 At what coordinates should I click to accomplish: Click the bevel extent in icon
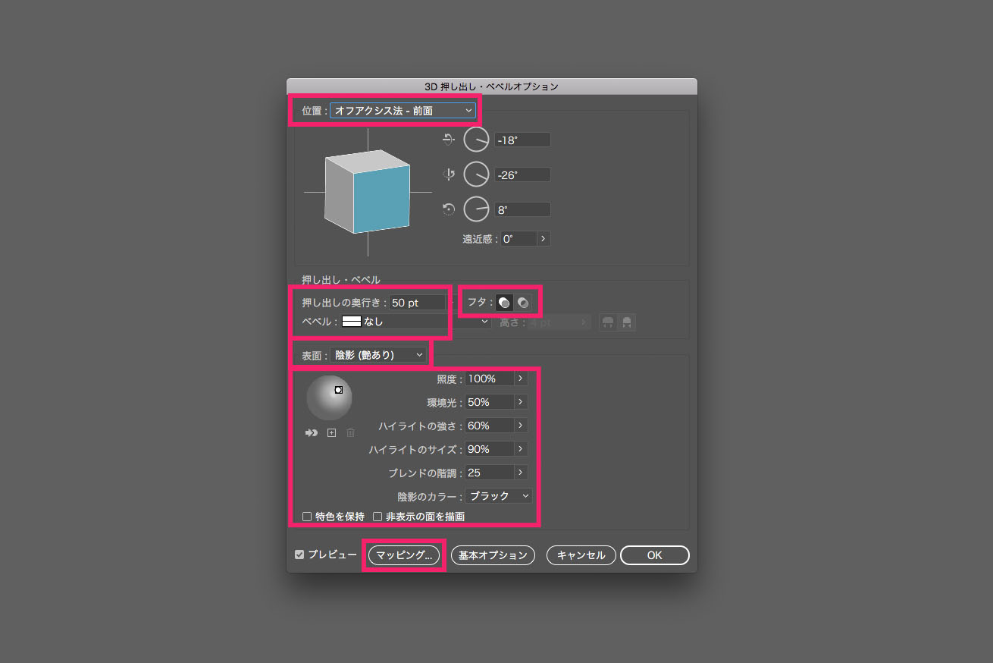pos(627,322)
